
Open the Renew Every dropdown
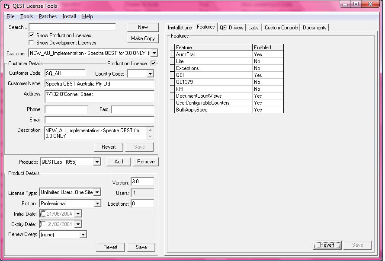point(83,235)
